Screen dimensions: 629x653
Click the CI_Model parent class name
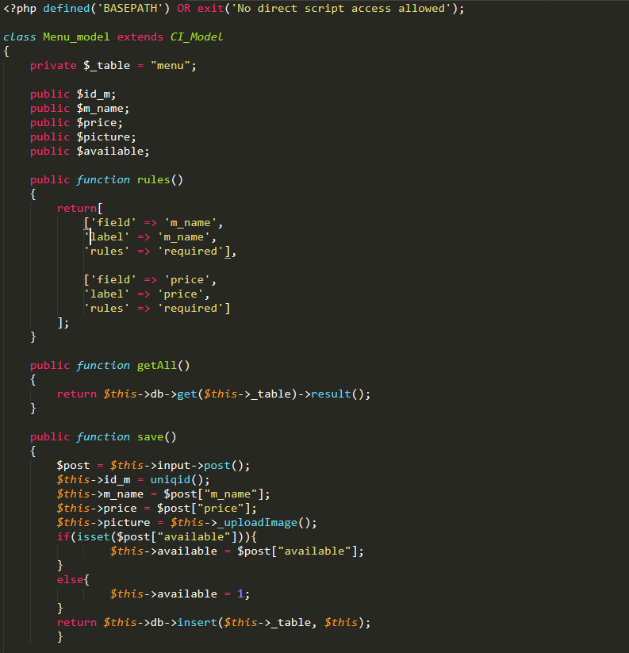tap(197, 37)
